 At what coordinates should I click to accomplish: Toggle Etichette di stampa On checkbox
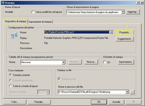point(105,62)
